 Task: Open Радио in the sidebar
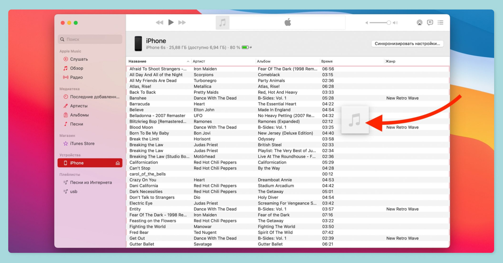(x=76, y=77)
